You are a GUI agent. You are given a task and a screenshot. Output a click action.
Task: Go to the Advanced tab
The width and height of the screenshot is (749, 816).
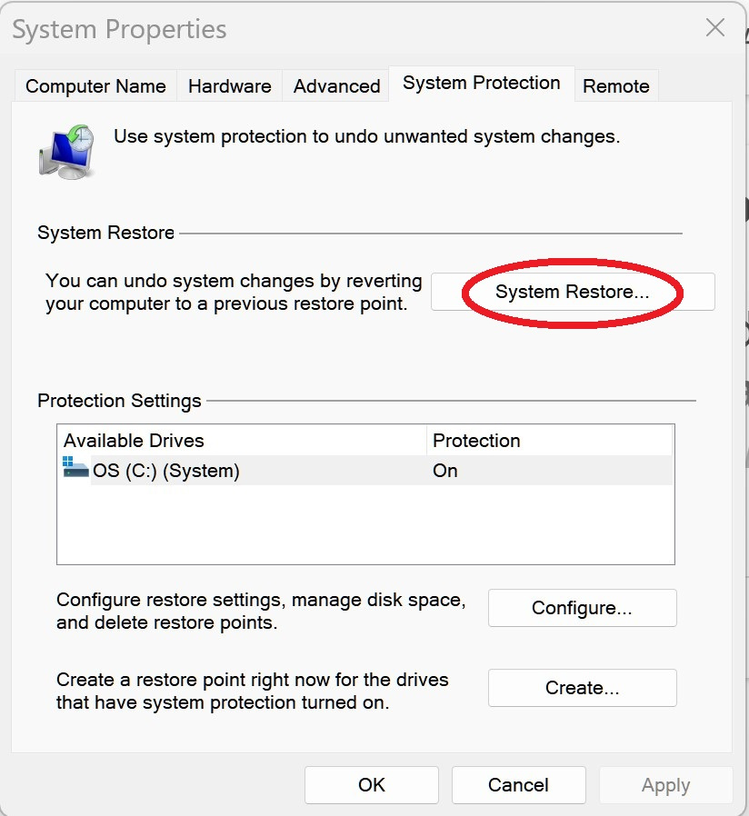(x=336, y=85)
